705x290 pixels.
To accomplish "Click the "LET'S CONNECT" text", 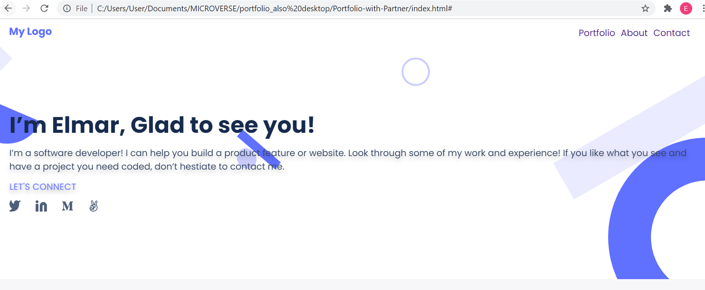I will pyautogui.click(x=43, y=187).
